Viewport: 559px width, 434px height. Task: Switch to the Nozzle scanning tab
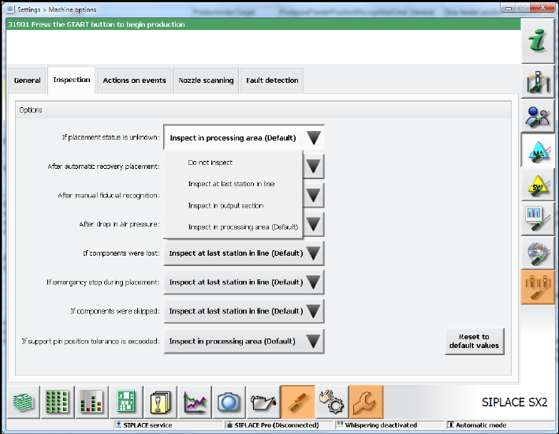tap(206, 80)
